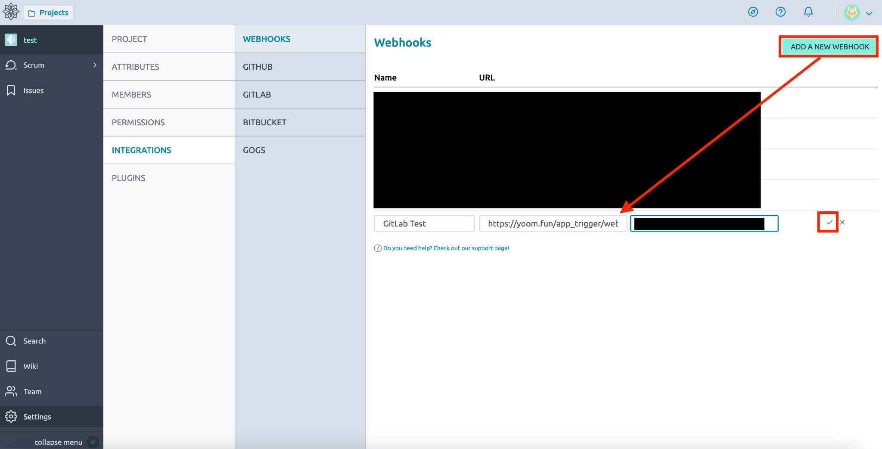Click the webhook name field GitLab Test
This screenshot has width=882, height=449.
click(424, 223)
